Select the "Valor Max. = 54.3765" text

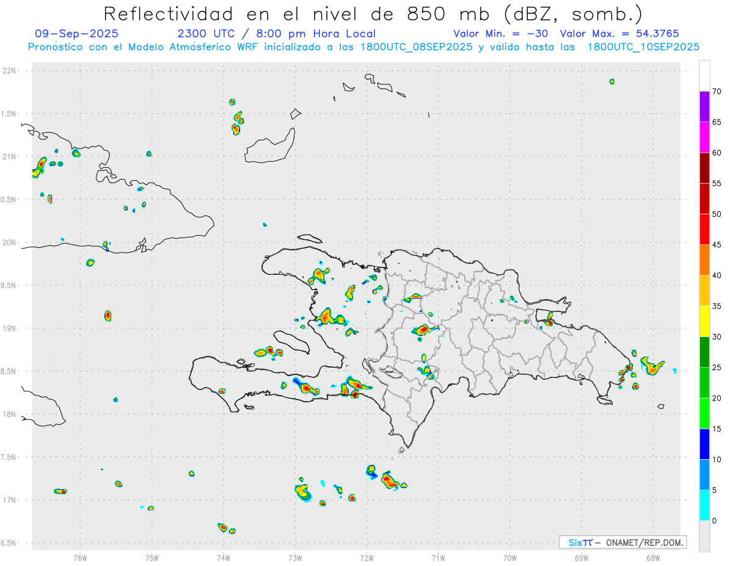pyautogui.click(x=619, y=34)
